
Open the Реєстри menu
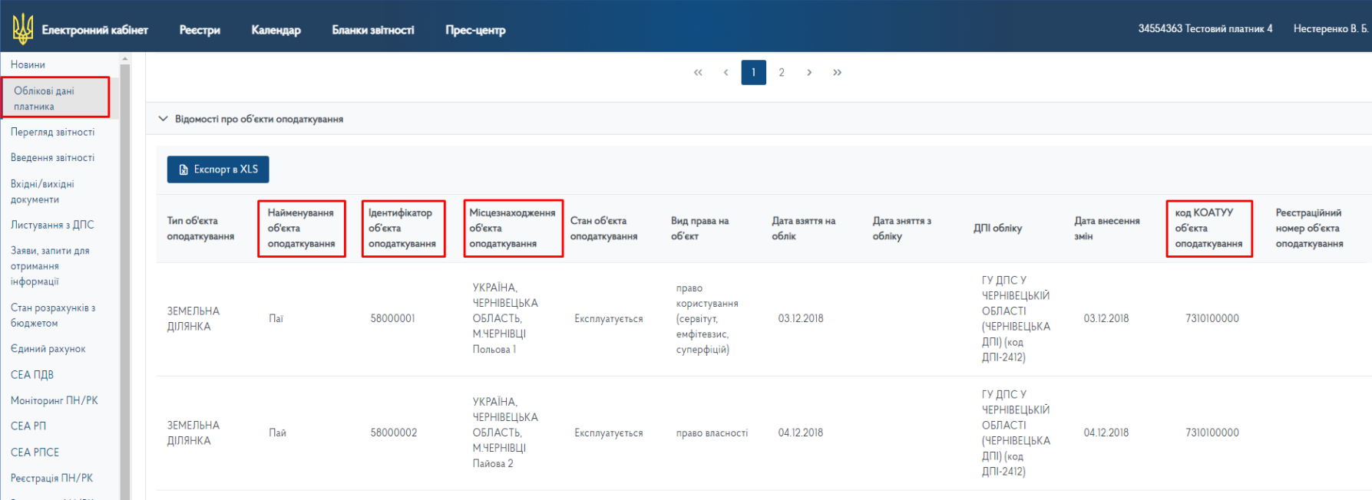[200, 30]
